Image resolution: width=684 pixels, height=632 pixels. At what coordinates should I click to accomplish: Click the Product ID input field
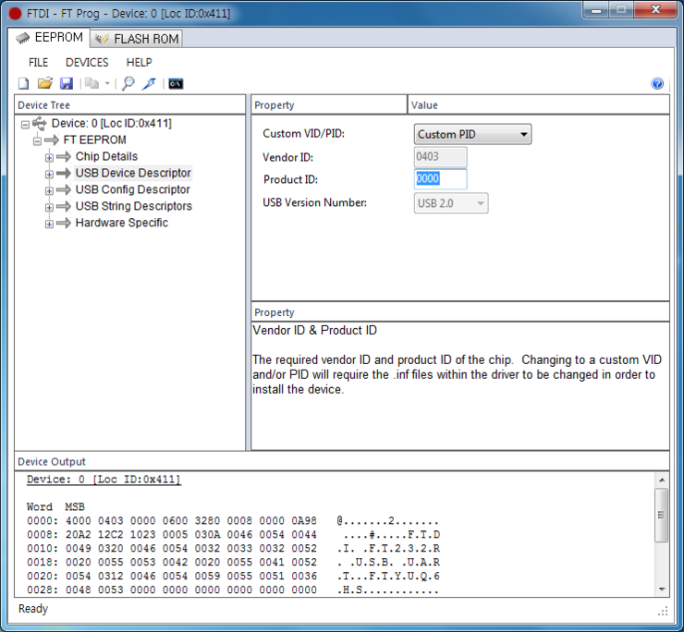[x=440, y=179]
